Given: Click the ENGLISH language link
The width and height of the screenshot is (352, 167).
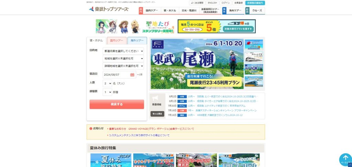Looking at the screenshot, I should coord(212,3).
